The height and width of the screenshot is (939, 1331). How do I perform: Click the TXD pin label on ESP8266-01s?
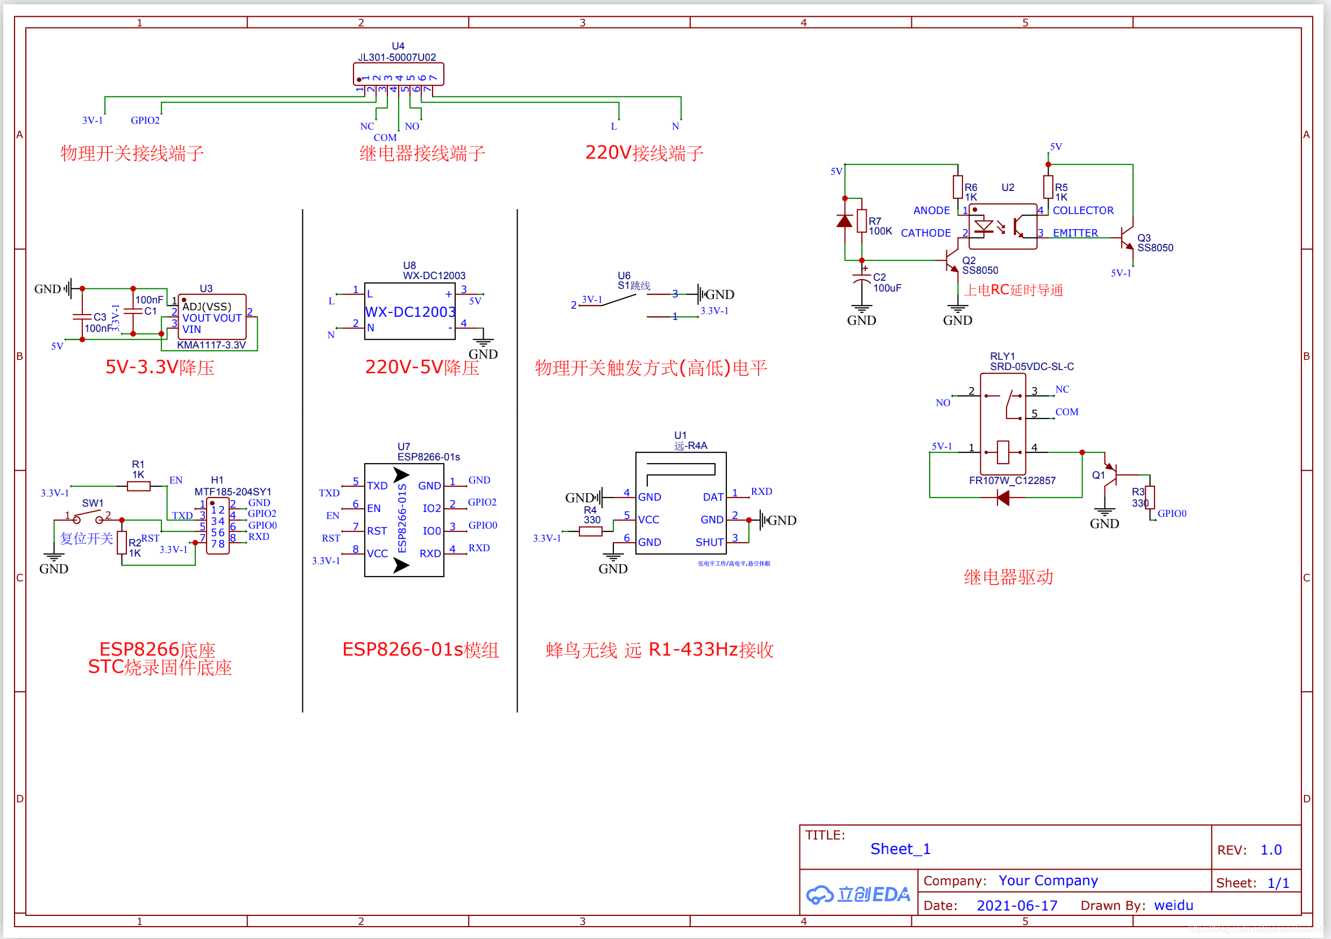pyautogui.click(x=377, y=486)
